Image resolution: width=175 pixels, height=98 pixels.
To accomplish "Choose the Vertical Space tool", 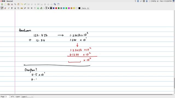I will pyautogui.click(x=32, y=8).
